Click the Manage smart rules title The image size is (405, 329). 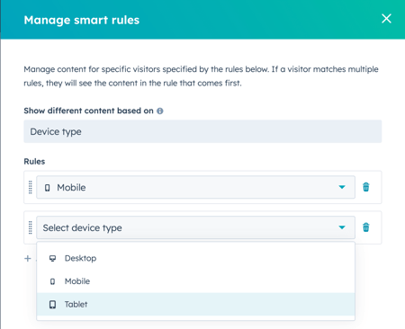click(82, 20)
